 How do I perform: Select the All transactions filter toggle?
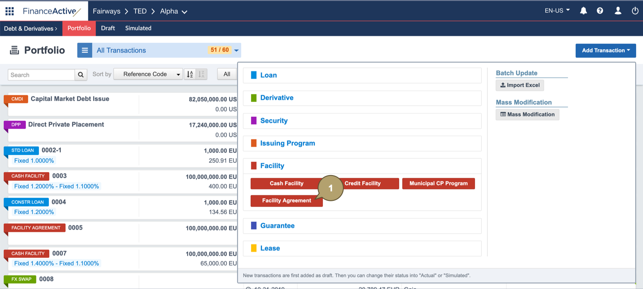[226, 74]
